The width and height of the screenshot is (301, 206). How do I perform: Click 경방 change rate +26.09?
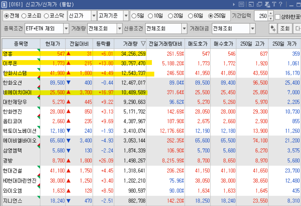point(106,160)
